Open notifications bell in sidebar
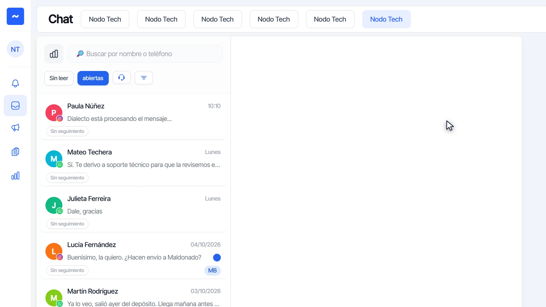Viewport: 546px width, 307px height. click(15, 83)
